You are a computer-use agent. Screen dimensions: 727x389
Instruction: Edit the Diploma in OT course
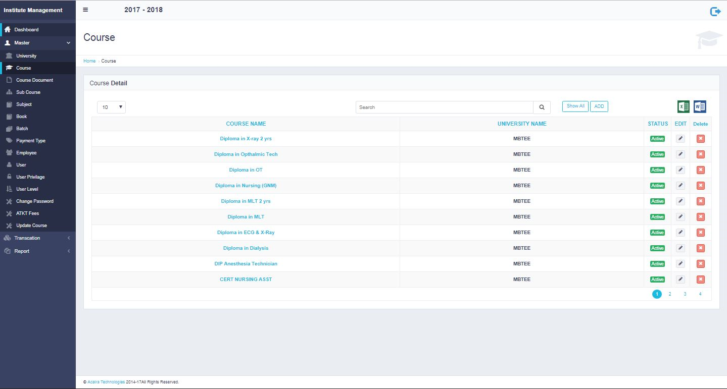(681, 170)
